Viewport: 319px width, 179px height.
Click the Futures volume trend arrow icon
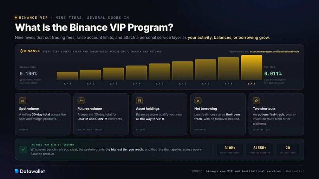(81, 101)
